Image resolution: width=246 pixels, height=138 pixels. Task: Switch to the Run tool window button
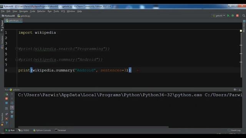click(10, 130)
